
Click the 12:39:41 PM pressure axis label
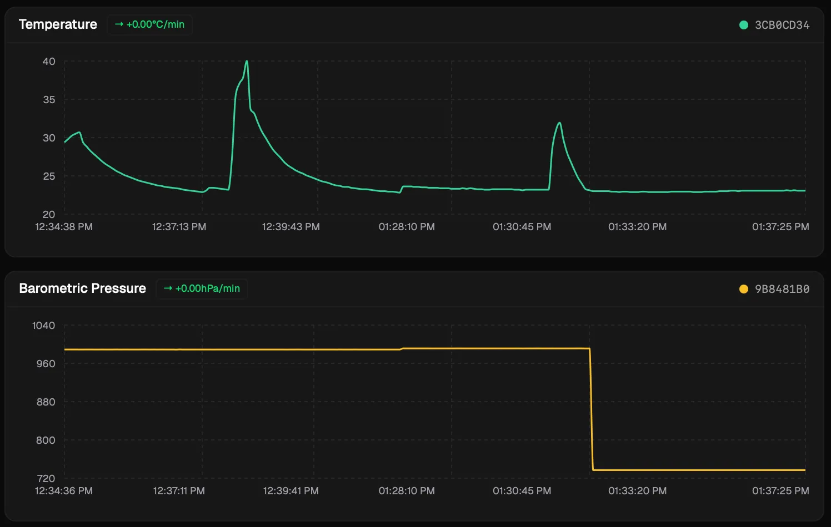click(x=291, y=491)
